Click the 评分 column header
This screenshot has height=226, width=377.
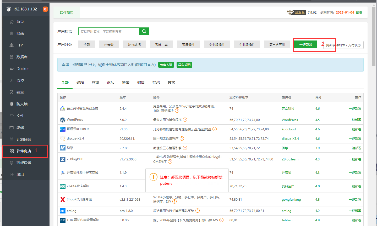pos(318,97)
